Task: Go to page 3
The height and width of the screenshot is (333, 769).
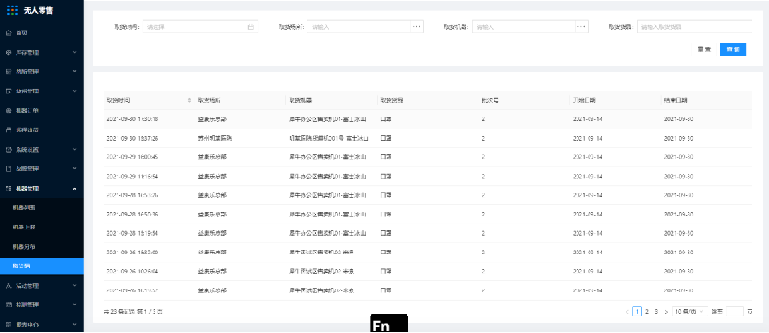Action: pyautogui.click(x=656, y=312)
